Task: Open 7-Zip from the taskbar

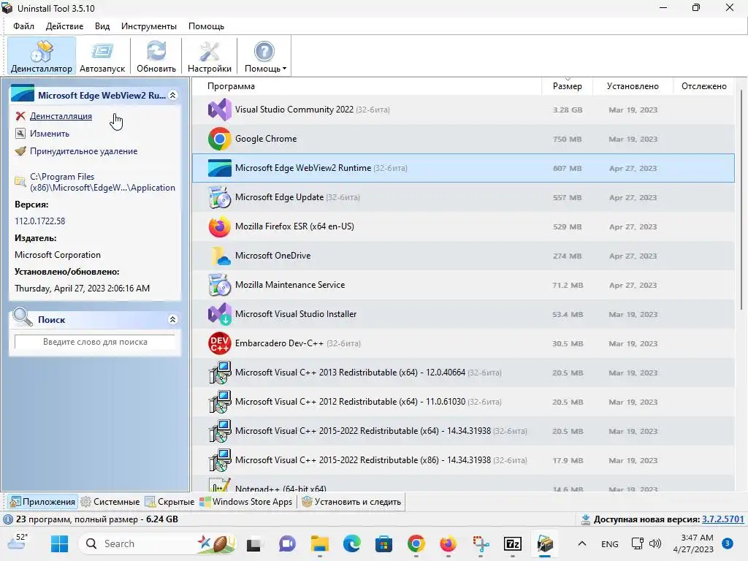Action: click(513, 543)
